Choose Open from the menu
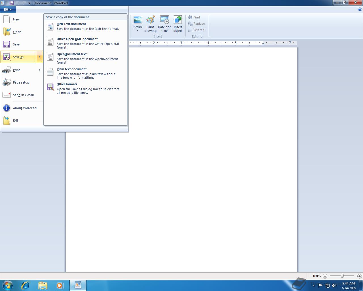 22,32
